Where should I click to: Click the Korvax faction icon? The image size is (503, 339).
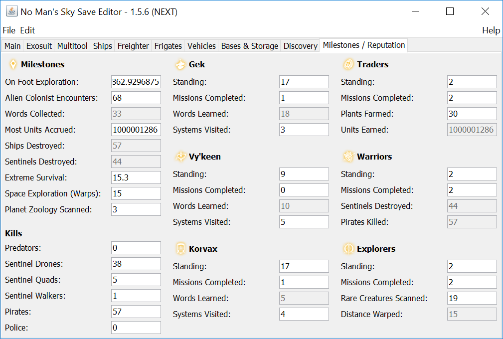pos(180,249)
